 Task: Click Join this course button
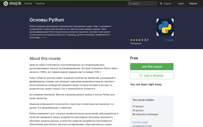[x=152, y=67]
